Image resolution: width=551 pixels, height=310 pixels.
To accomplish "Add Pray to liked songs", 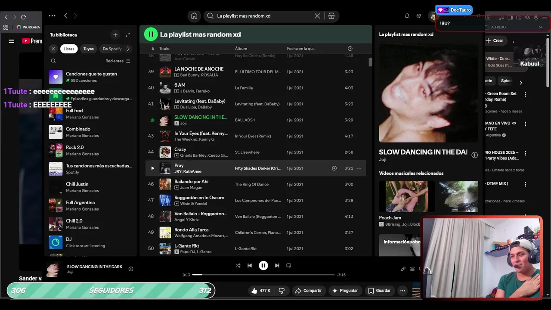I will pyautogui.click(x=334, y=168).
